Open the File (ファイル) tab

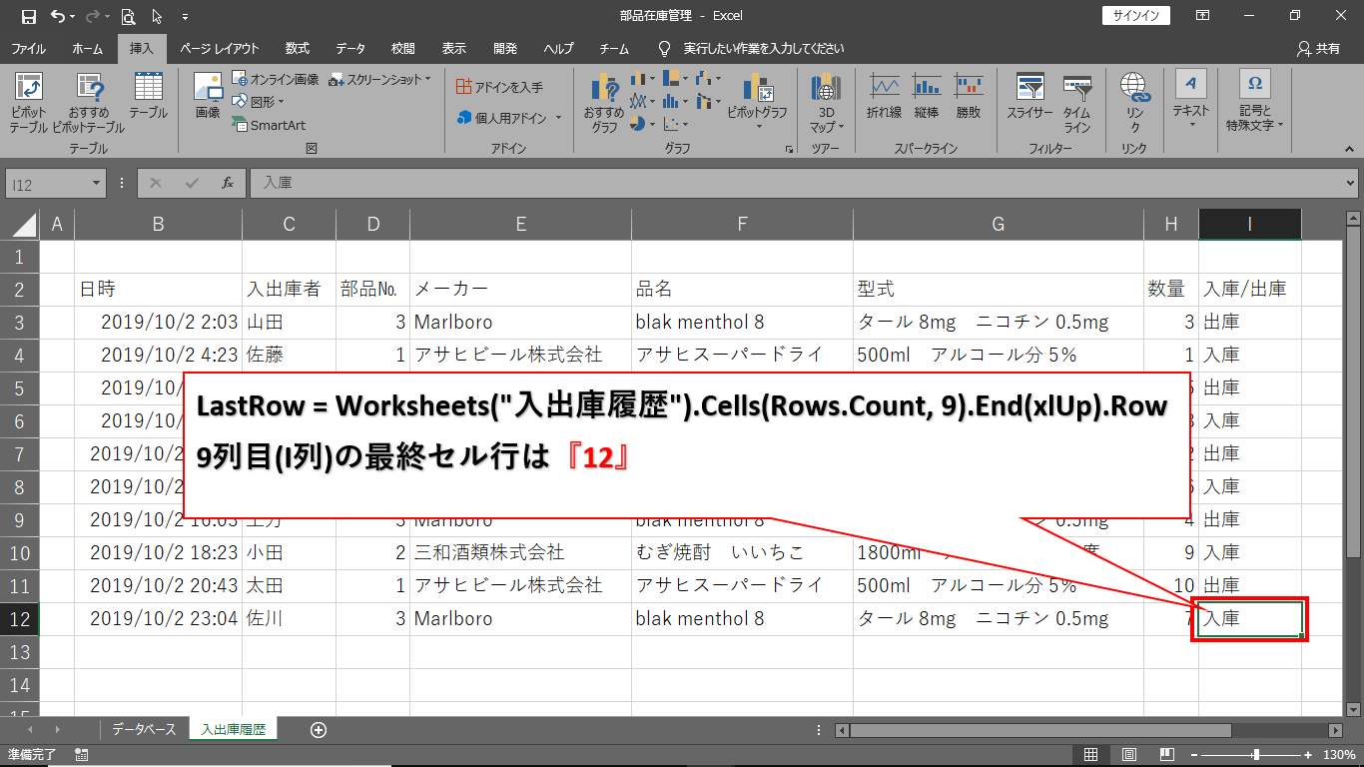tap(28, 48)
